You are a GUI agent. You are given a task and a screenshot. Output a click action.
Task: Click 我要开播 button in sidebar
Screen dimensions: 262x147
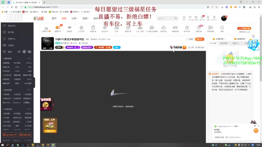click(x=25, y=135)
